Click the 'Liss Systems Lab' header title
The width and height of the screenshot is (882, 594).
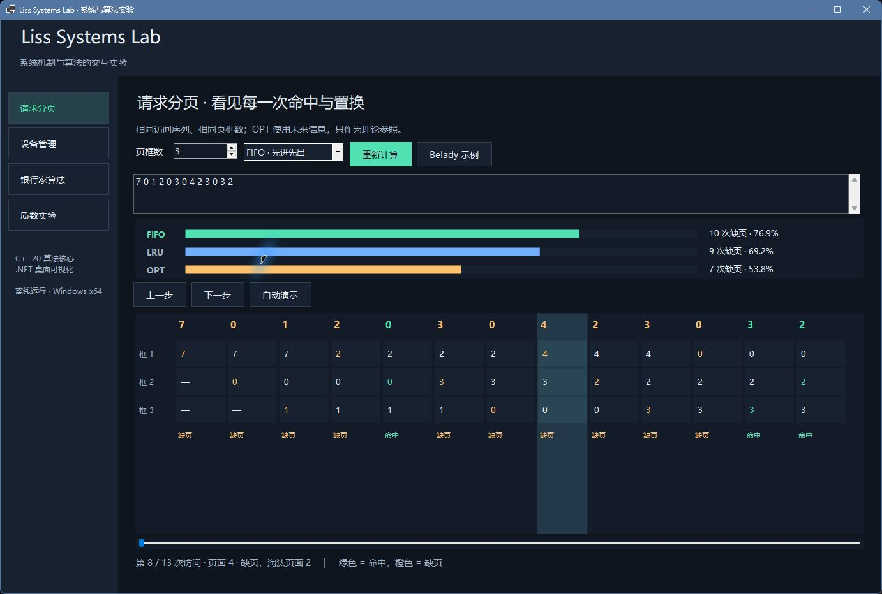click(x=91, y=37)
